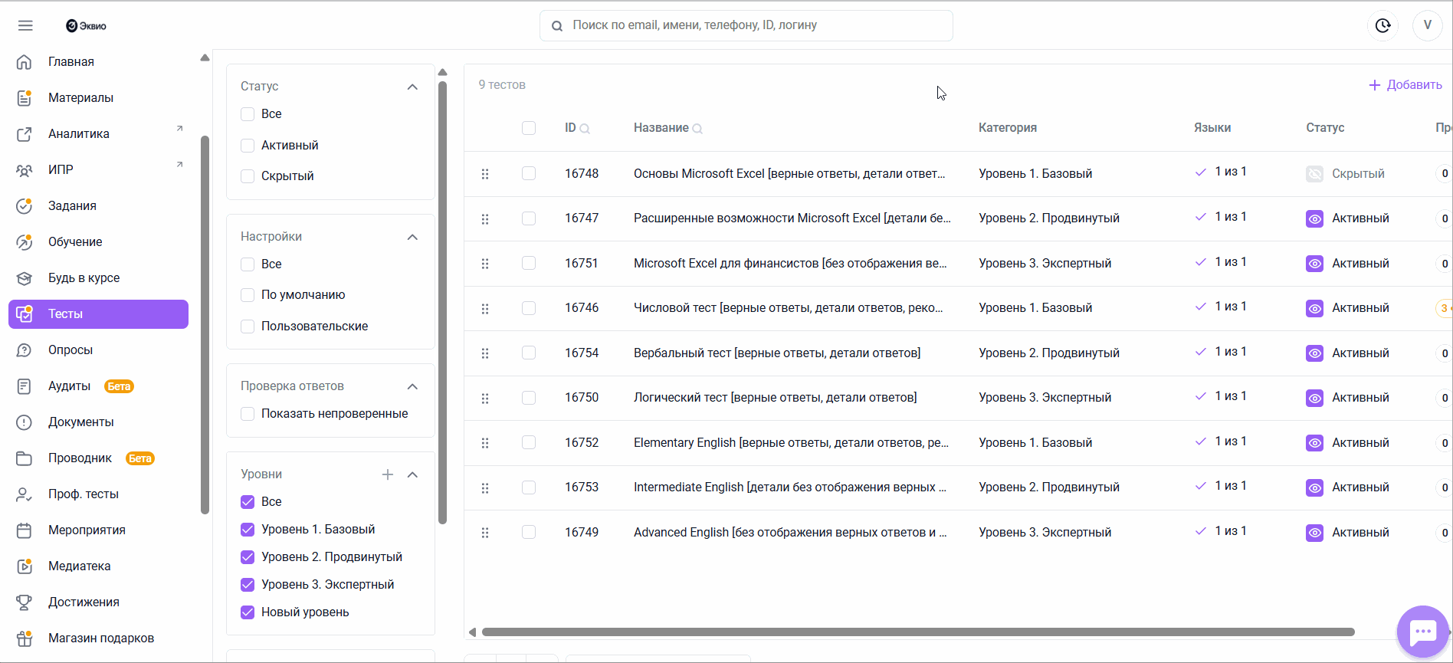Click the Обучение sidebar icon
Viewport: 1453px width, 663px height.
click(x=25, y=241)
